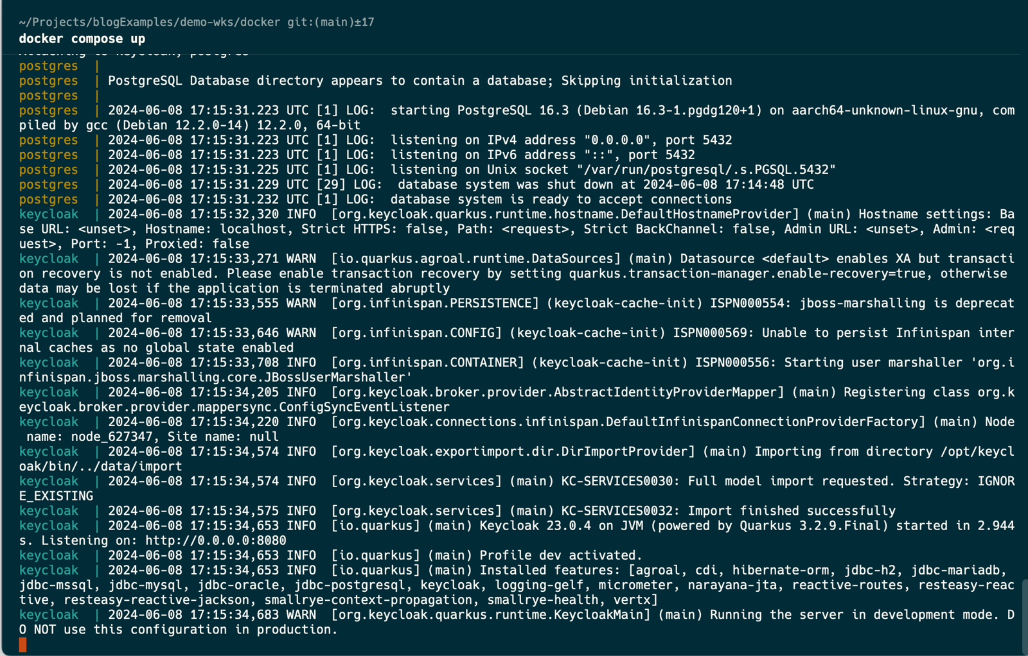
Task: Click the "[org.infinispan.CONFIG]" logger
Action: point(416,332)
